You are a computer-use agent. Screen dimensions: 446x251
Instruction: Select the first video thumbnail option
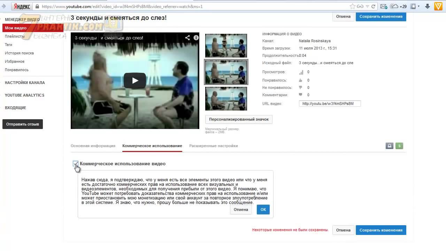(x=226, y=45)
